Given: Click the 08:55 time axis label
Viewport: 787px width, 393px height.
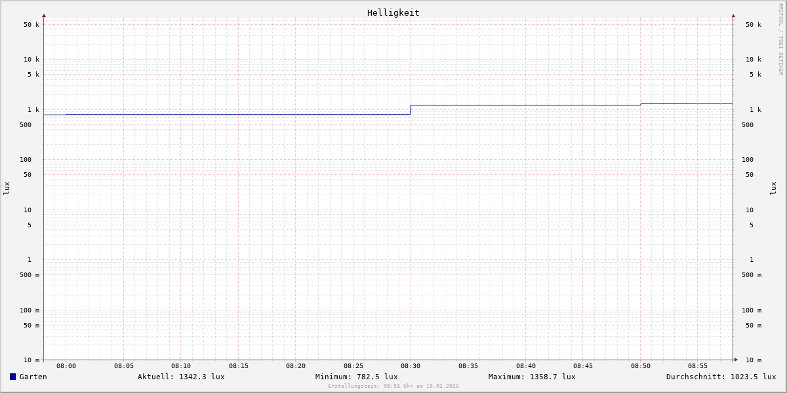Looking at the screenshot, I should tap(698, 366).
